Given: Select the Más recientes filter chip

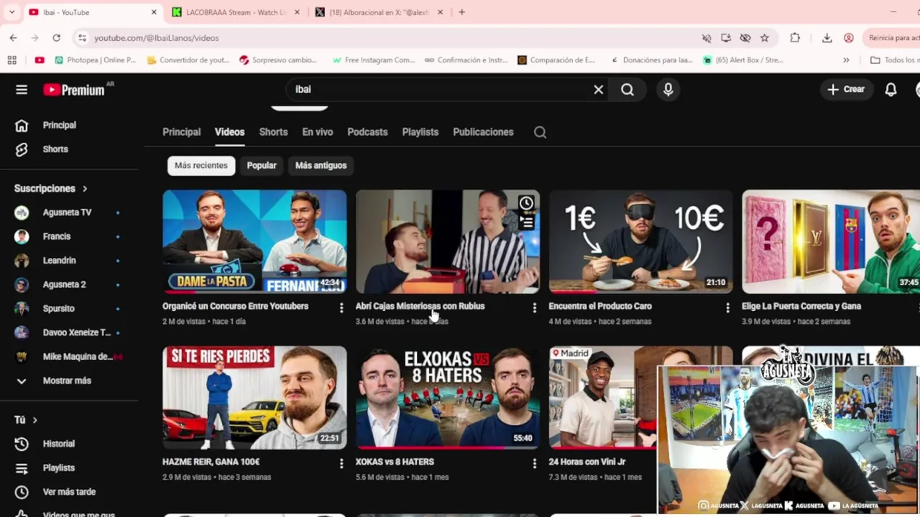Looking at the screenshot, I should [x=201, y=165].
